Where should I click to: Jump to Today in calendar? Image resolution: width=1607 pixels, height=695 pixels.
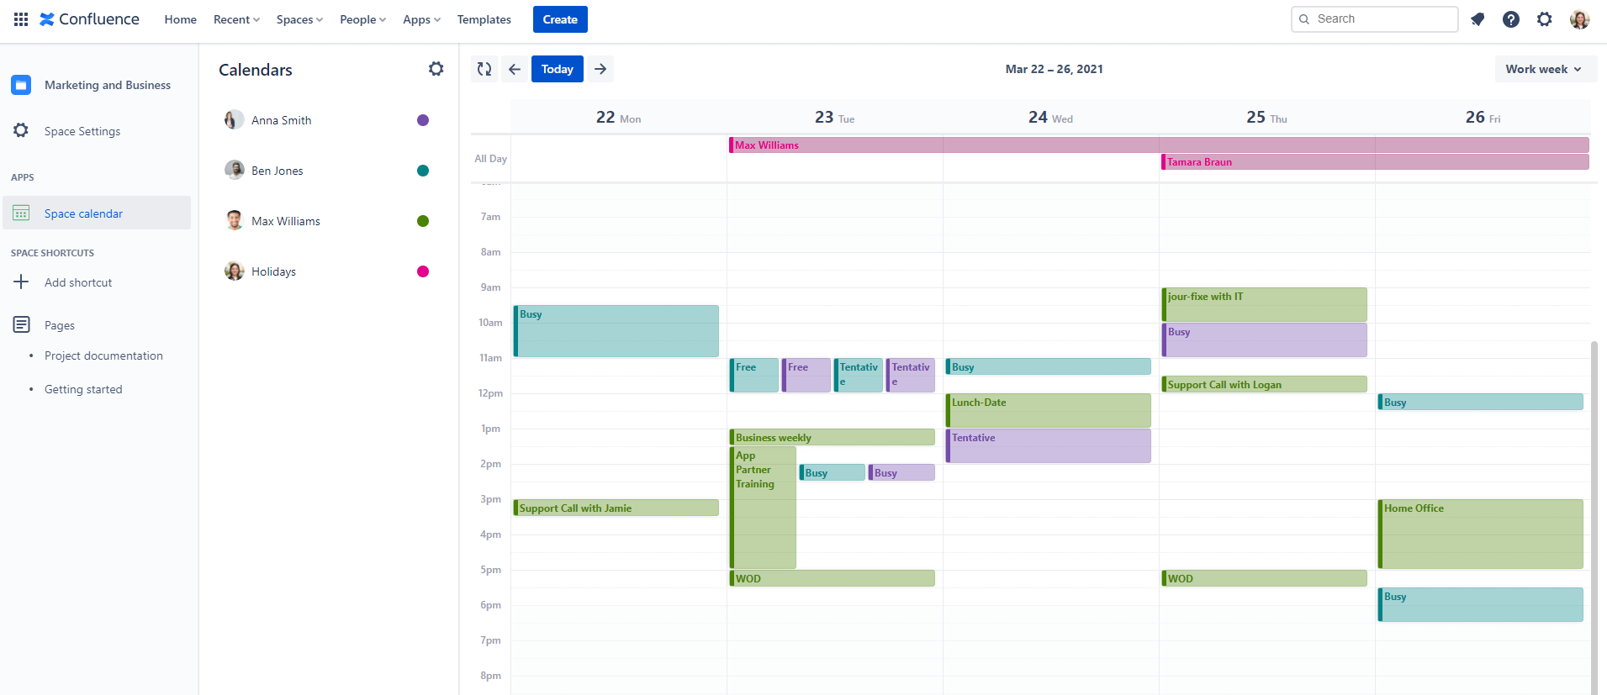[557, 69]
